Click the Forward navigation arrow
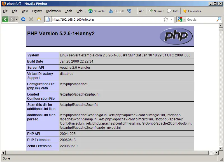Screen dimensions: 224x162 pos(12,19)
